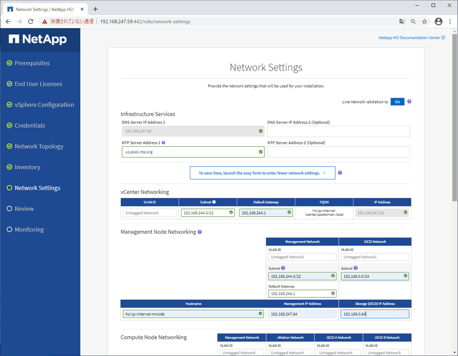Click the browser reload icon
The image size is (458, 356).
pyautogui.click(x=31, y=22)
